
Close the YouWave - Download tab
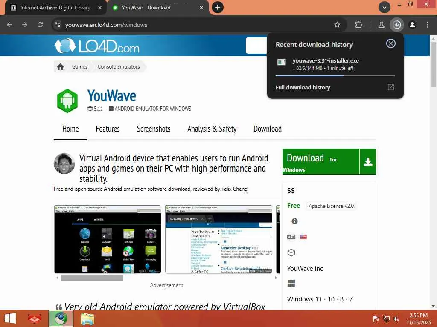(x=201, y=8)
